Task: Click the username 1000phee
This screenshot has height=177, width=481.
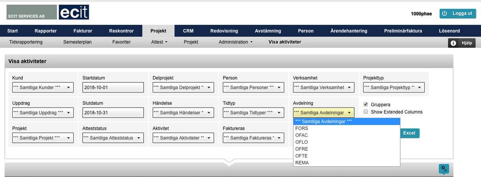Action: pyautogui.click(x=421, y=14)
